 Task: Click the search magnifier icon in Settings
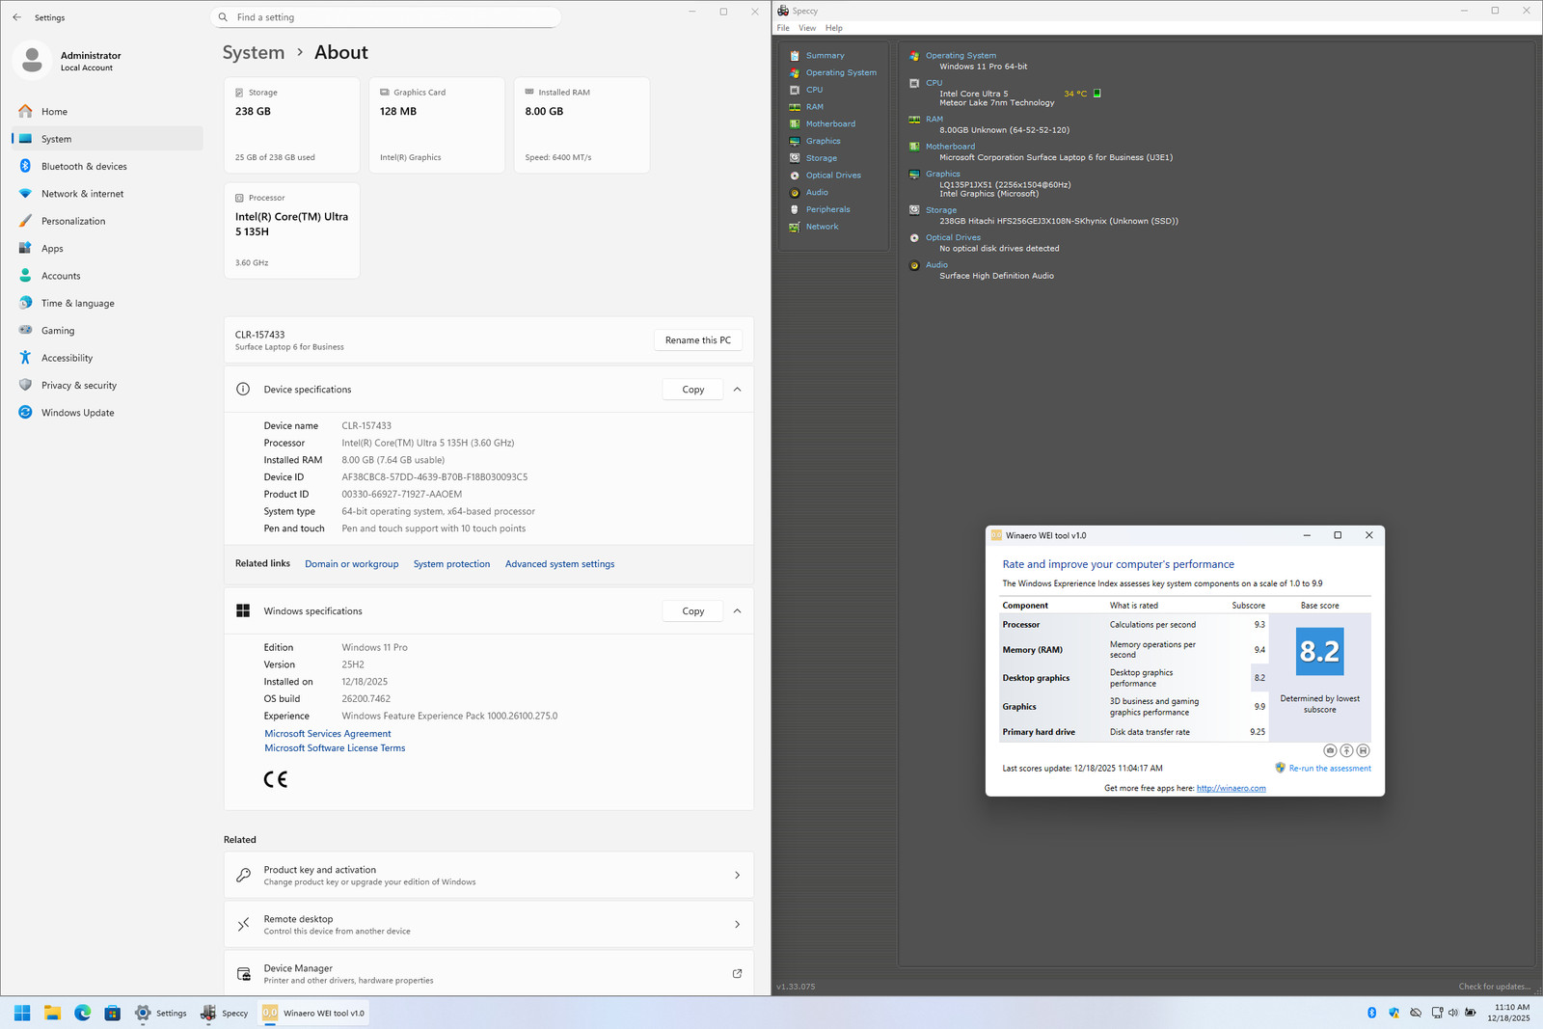(x=224, y=17)
